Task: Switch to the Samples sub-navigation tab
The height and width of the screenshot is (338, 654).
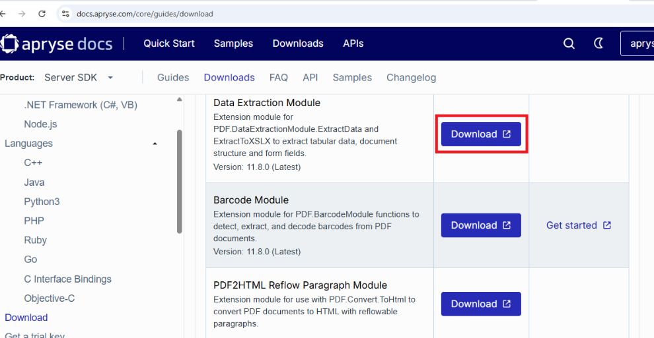Action: 352,77
